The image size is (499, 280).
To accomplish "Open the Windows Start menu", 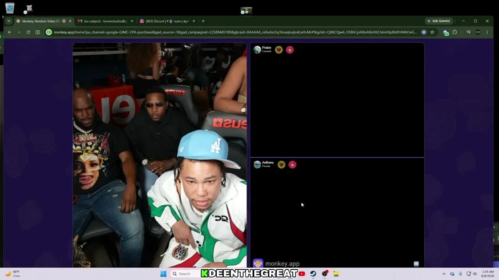I will point(163,274).
